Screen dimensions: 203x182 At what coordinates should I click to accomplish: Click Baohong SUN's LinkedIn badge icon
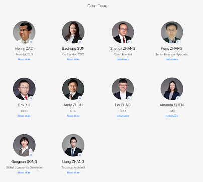click(80, 42)
